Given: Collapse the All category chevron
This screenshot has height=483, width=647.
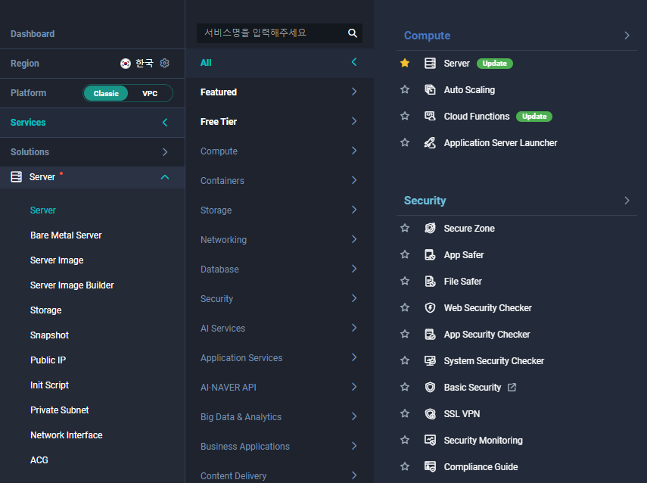Looking at the screenshot, I should (354, 62).
